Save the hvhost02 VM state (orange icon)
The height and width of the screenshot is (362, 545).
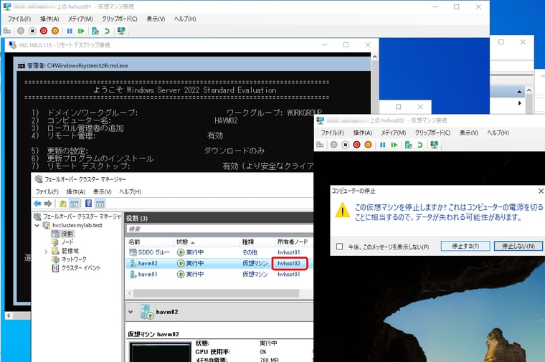tap(368, 145)
